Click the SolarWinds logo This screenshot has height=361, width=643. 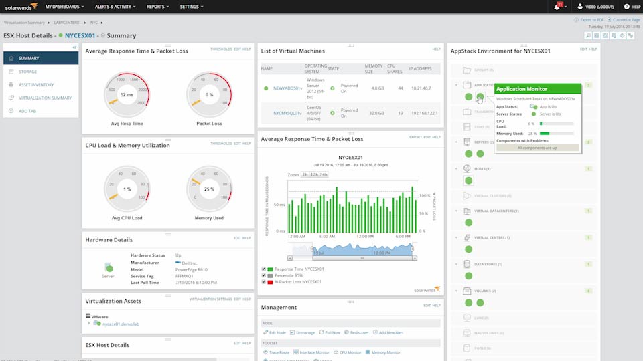click(x=21, y=6)
